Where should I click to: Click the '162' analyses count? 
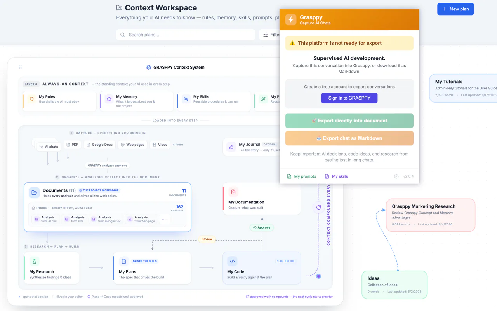point(179,207)
